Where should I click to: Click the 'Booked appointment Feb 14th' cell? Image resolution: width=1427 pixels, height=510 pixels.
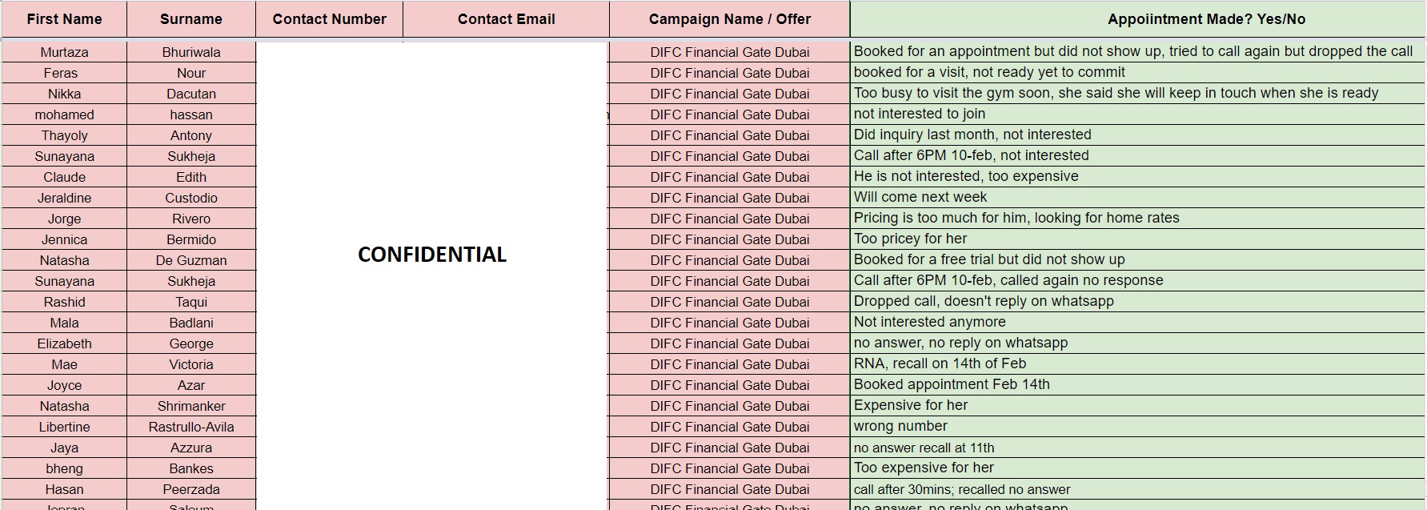pos(952,385)
